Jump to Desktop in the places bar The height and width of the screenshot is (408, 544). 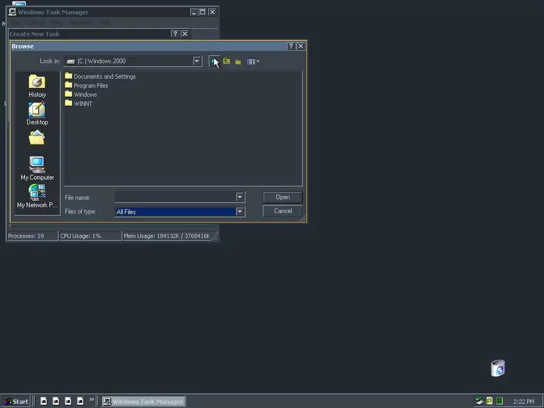click(37, 114)
